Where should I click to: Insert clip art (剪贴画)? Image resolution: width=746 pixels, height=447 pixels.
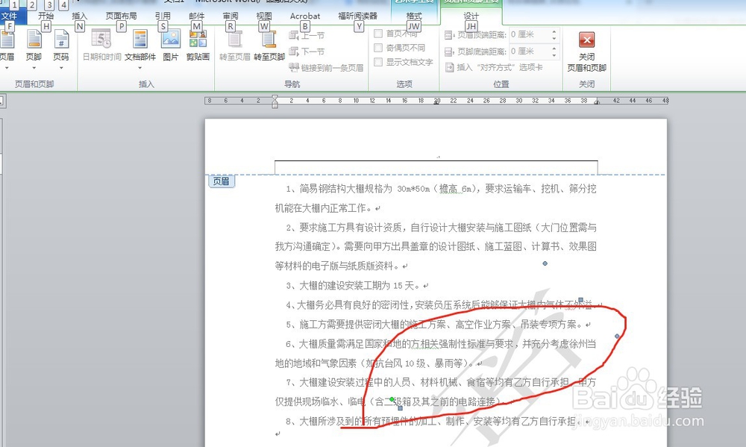(198, 45)
